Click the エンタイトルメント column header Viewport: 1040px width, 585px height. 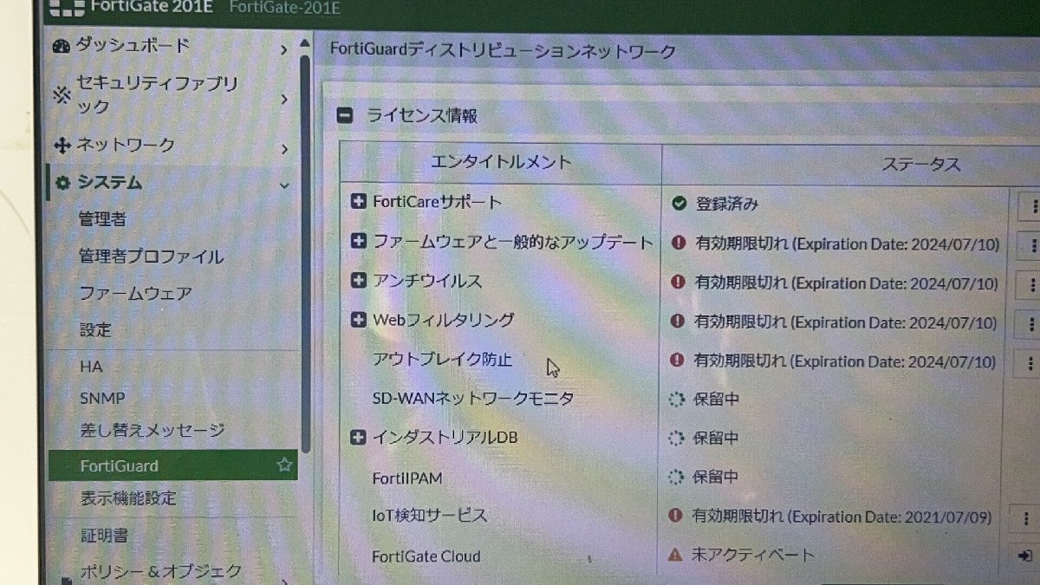click(501, 163)
